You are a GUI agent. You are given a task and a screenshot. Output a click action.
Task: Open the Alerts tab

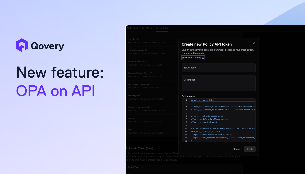147,28
